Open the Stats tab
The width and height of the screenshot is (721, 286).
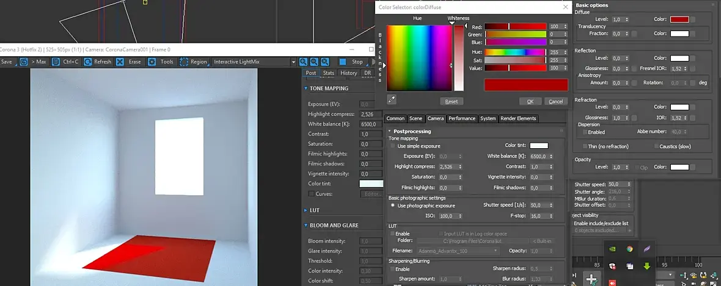328,73
